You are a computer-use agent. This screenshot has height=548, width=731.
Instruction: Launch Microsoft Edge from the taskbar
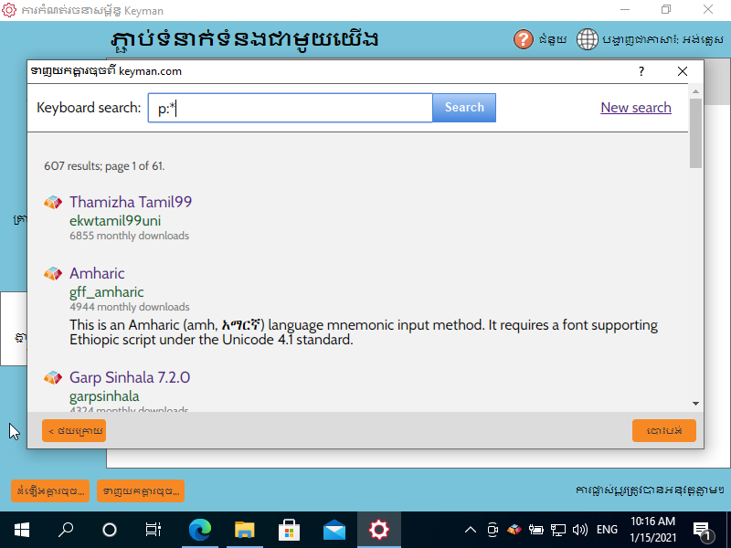tap(200, 530)
